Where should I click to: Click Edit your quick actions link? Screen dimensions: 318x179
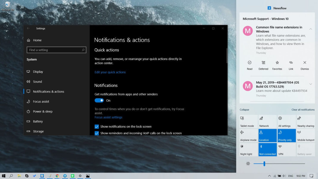[110, 71]
